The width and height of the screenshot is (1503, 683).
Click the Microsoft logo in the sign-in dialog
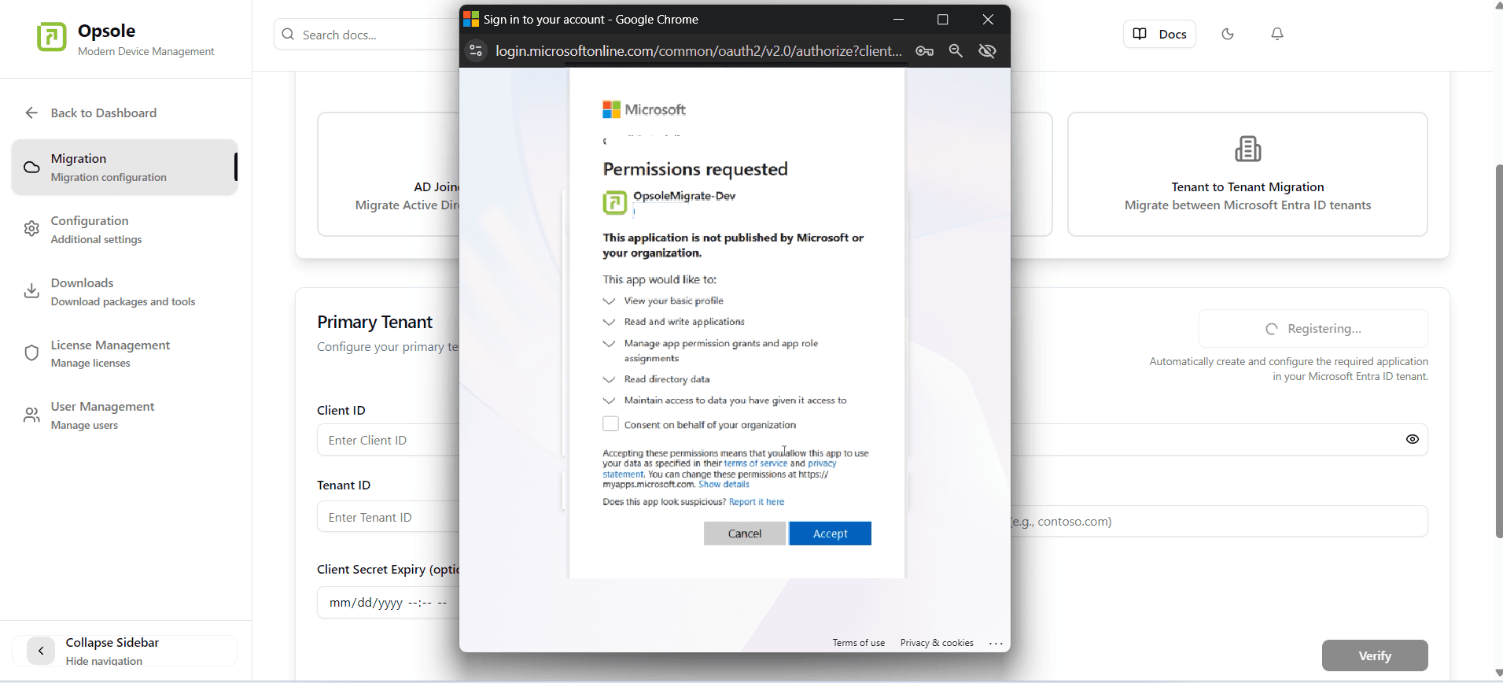click(644, 109)
